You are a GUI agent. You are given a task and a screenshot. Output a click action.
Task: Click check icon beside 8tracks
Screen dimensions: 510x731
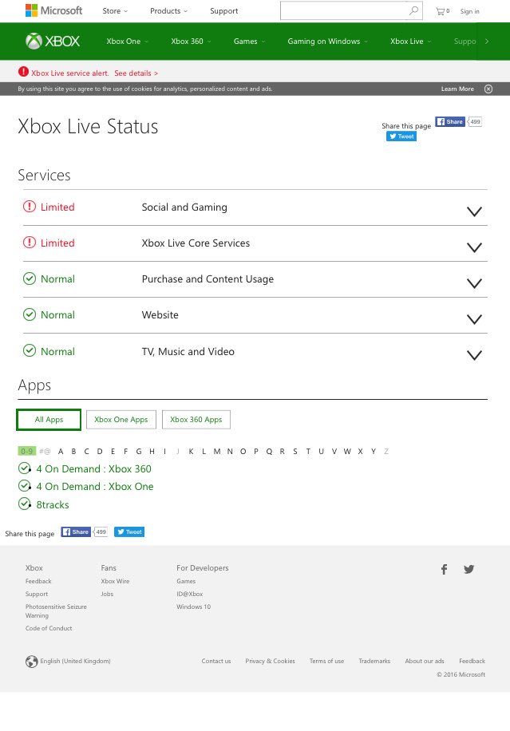(25, 504)
